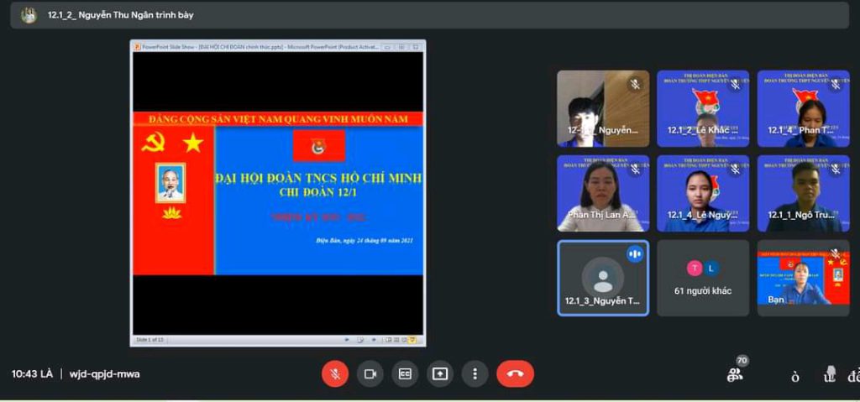860x402 pixels.
Task: Click the person silhouette avatar of 12.1_3_Nguyễn T
Action: click(603, 277)
